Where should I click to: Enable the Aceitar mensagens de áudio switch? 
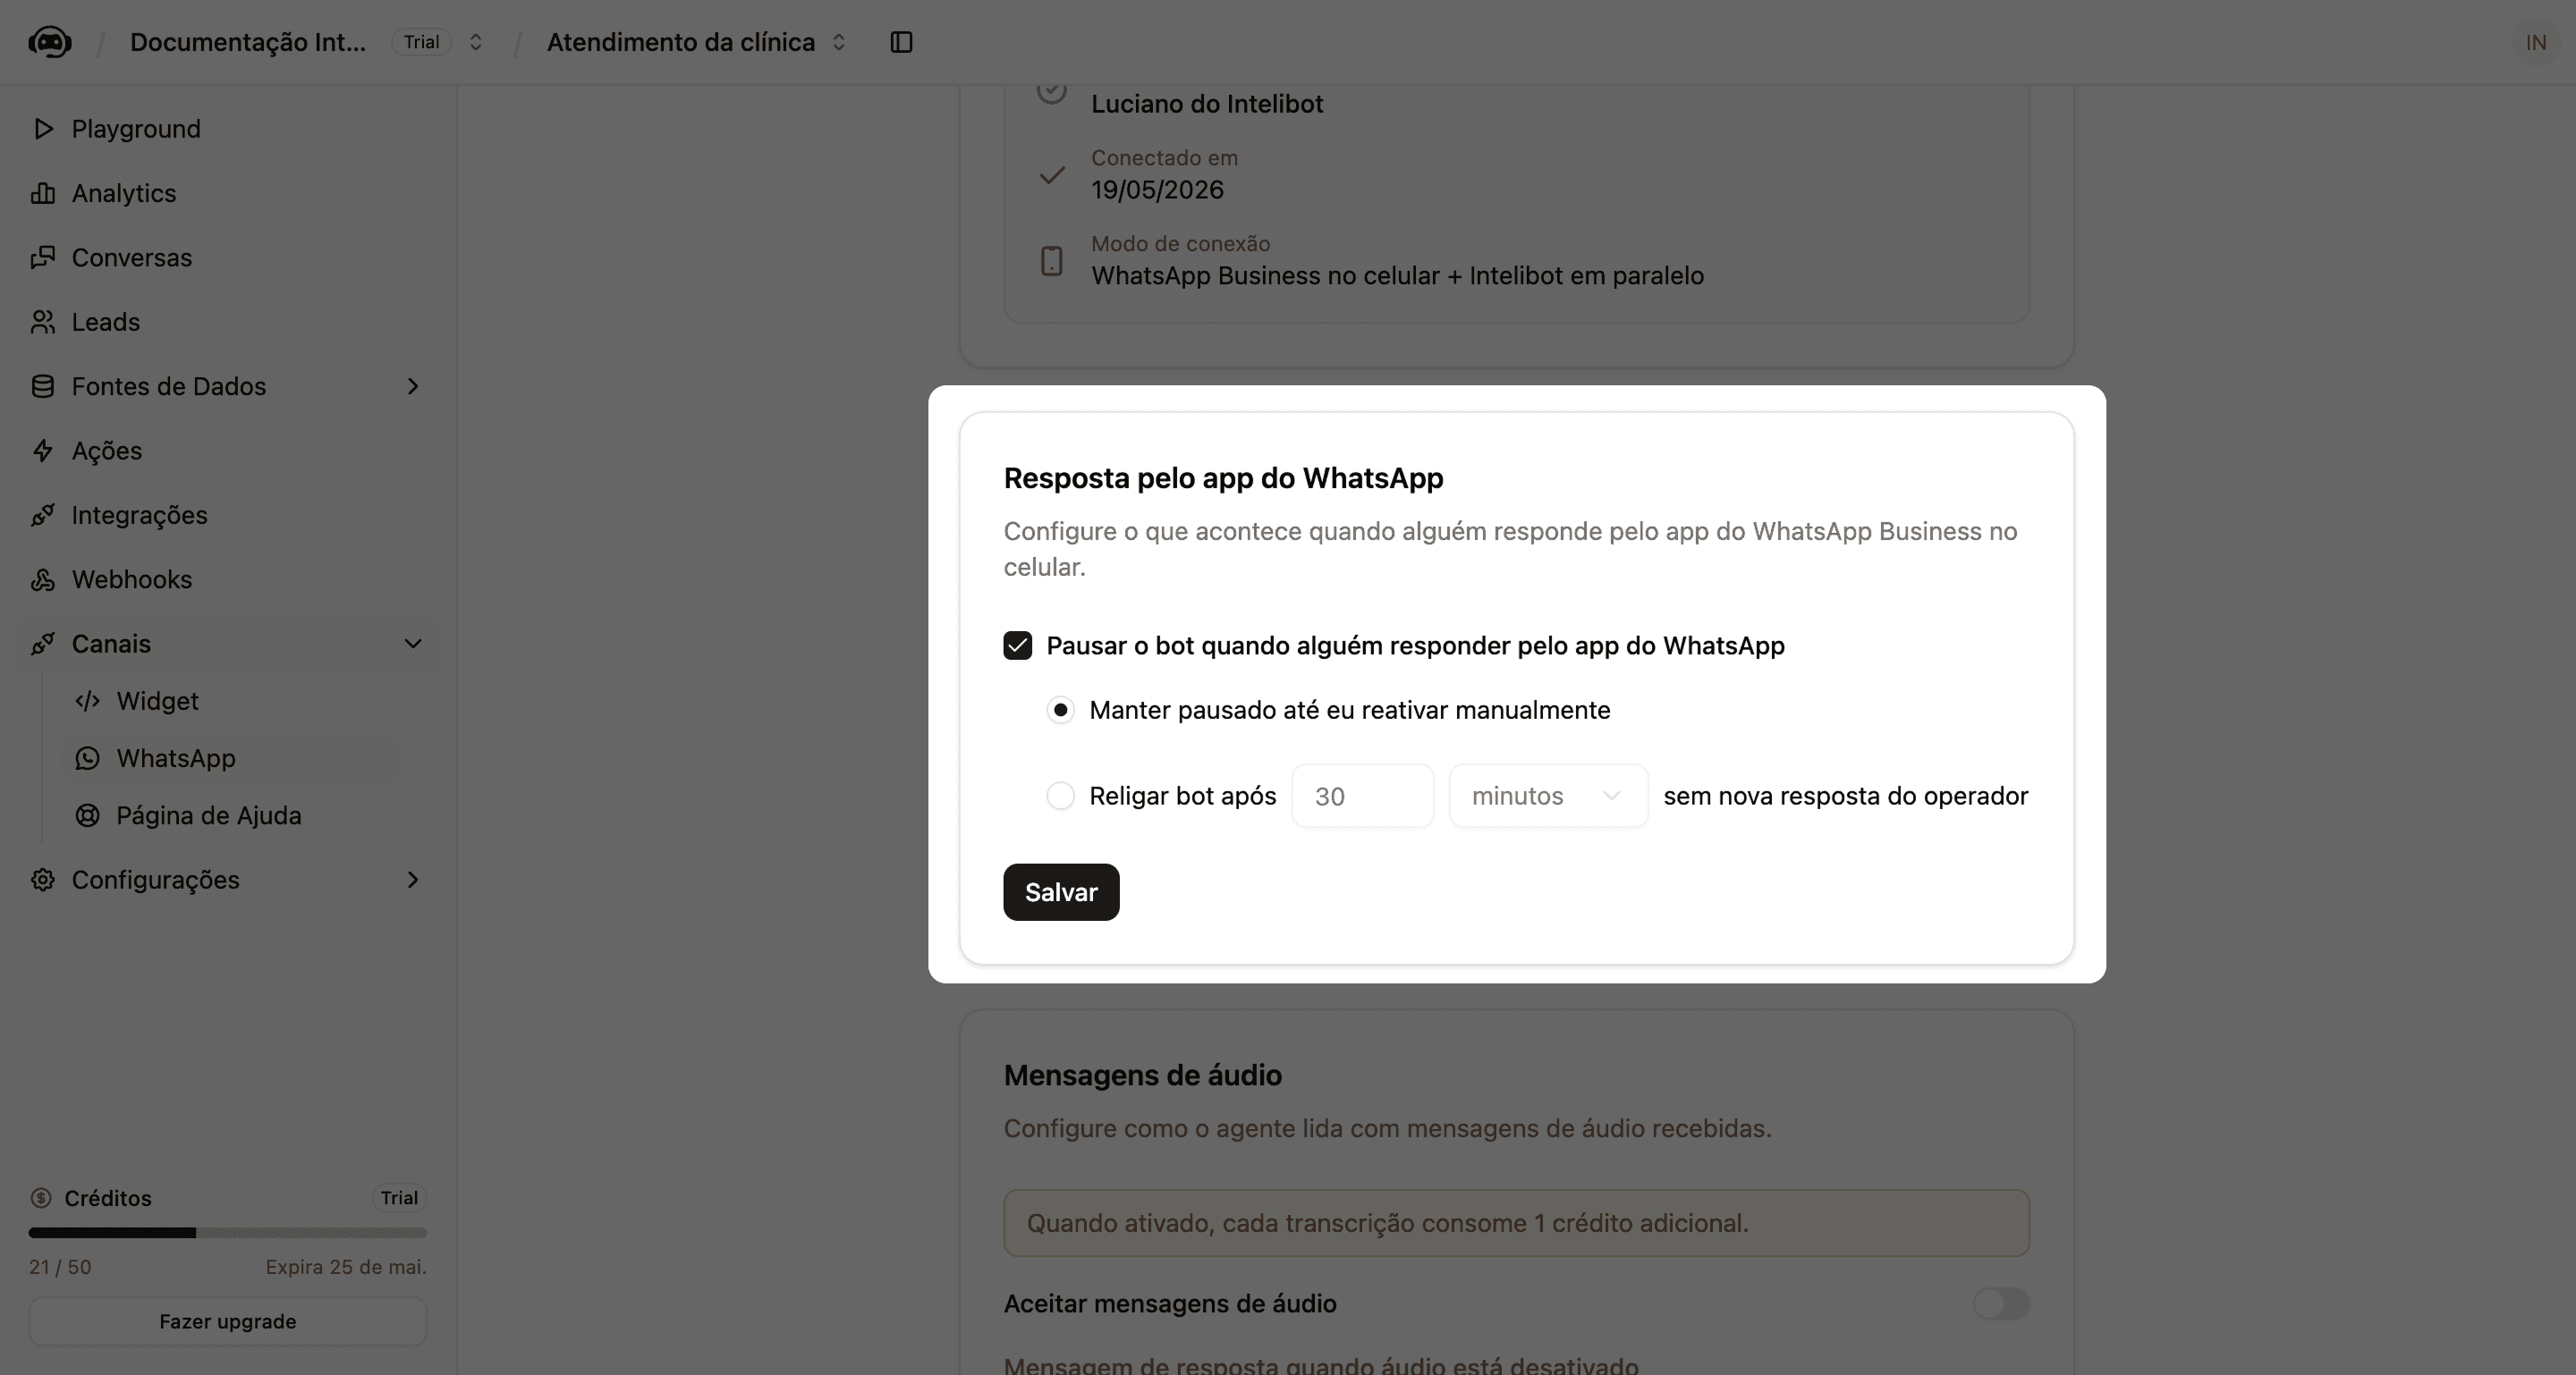(2001, 1304)
